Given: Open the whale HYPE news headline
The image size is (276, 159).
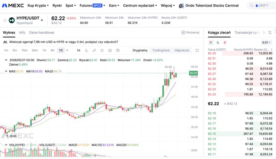Looking at the screenshot, I should click(64, 42).
